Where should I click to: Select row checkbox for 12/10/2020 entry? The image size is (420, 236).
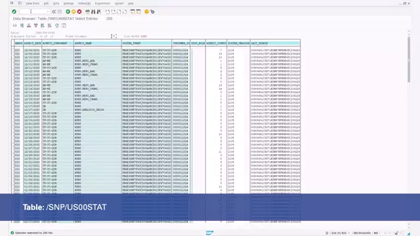(12, 57)
